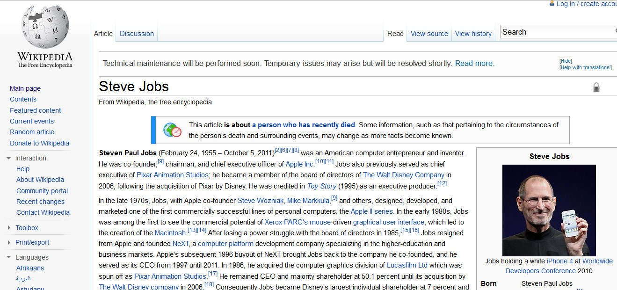Click the padlock protection icon
The width and height of the screenshot is (617, 290).
pyautogui.click(x=596, y=87)
